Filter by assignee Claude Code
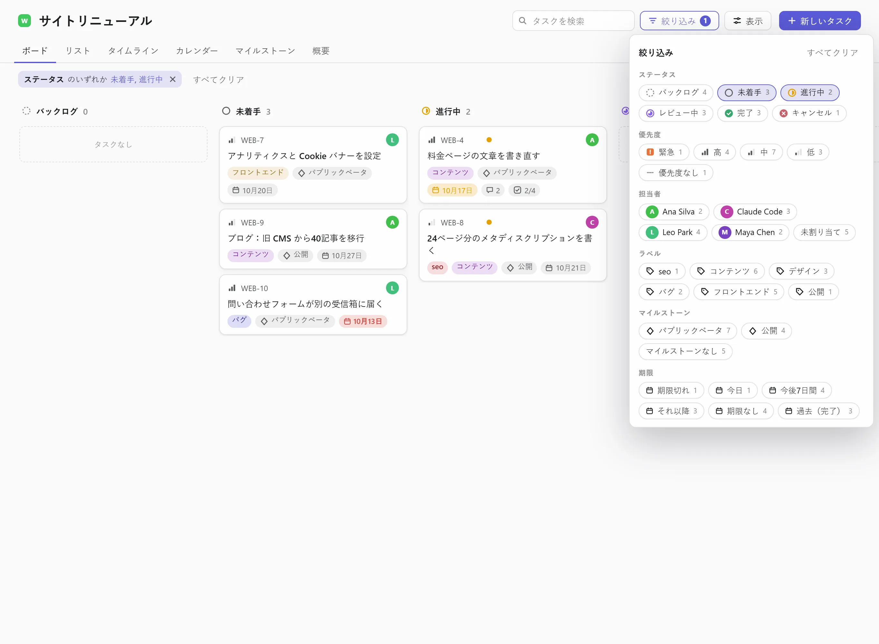The image size is (879, 644). (x=755, y=212)
